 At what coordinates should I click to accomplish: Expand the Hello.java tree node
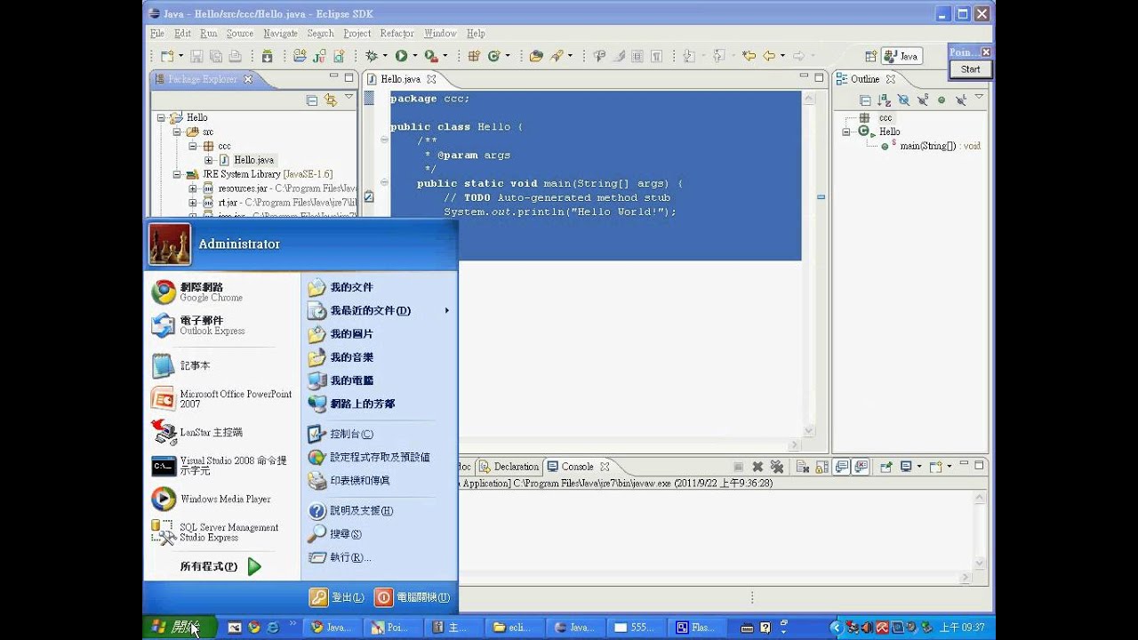click(208, 160)
